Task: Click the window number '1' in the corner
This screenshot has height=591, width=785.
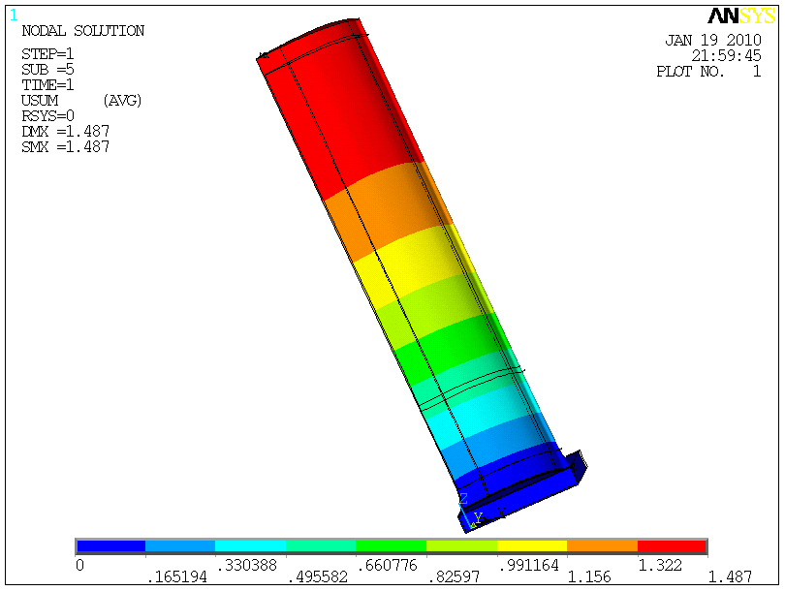Action: (x=14, y=16)
